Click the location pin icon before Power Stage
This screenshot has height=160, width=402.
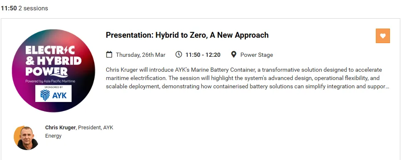233,54
